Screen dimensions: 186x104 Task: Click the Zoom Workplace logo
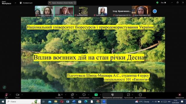6,3
